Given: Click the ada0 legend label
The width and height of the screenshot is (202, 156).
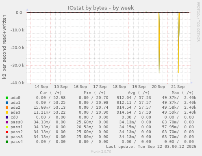Looking at the screenshot, I should (x=15, y=98).
